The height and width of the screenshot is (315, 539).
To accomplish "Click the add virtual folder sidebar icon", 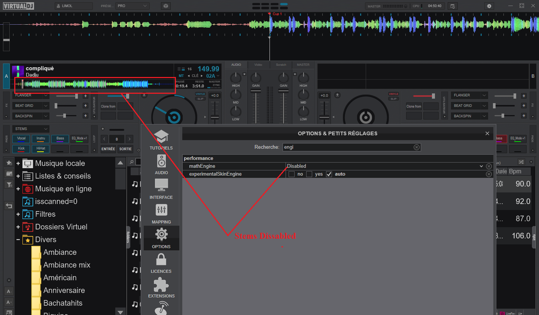I will (x=9, y=174).
